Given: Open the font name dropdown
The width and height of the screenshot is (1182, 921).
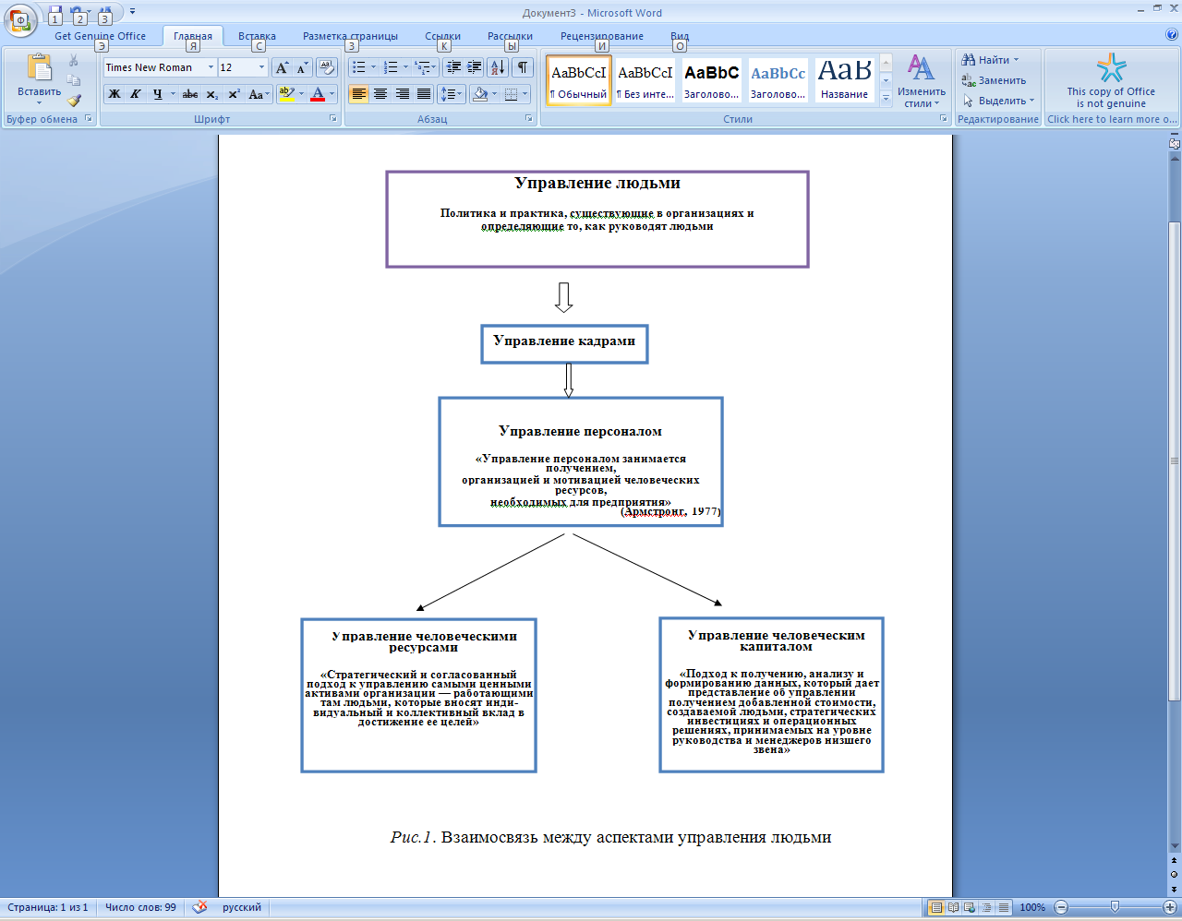Looking at the screenshot, I should (211, 67).
